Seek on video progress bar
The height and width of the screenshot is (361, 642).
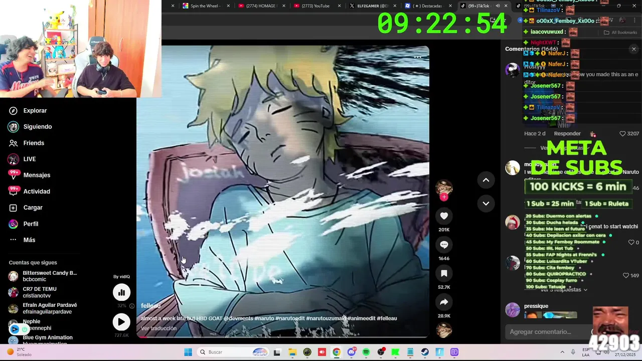pyautogui.click(x=283, y=337)
